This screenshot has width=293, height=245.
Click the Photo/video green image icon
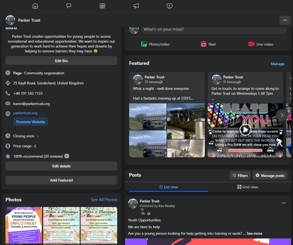(144, 44)
